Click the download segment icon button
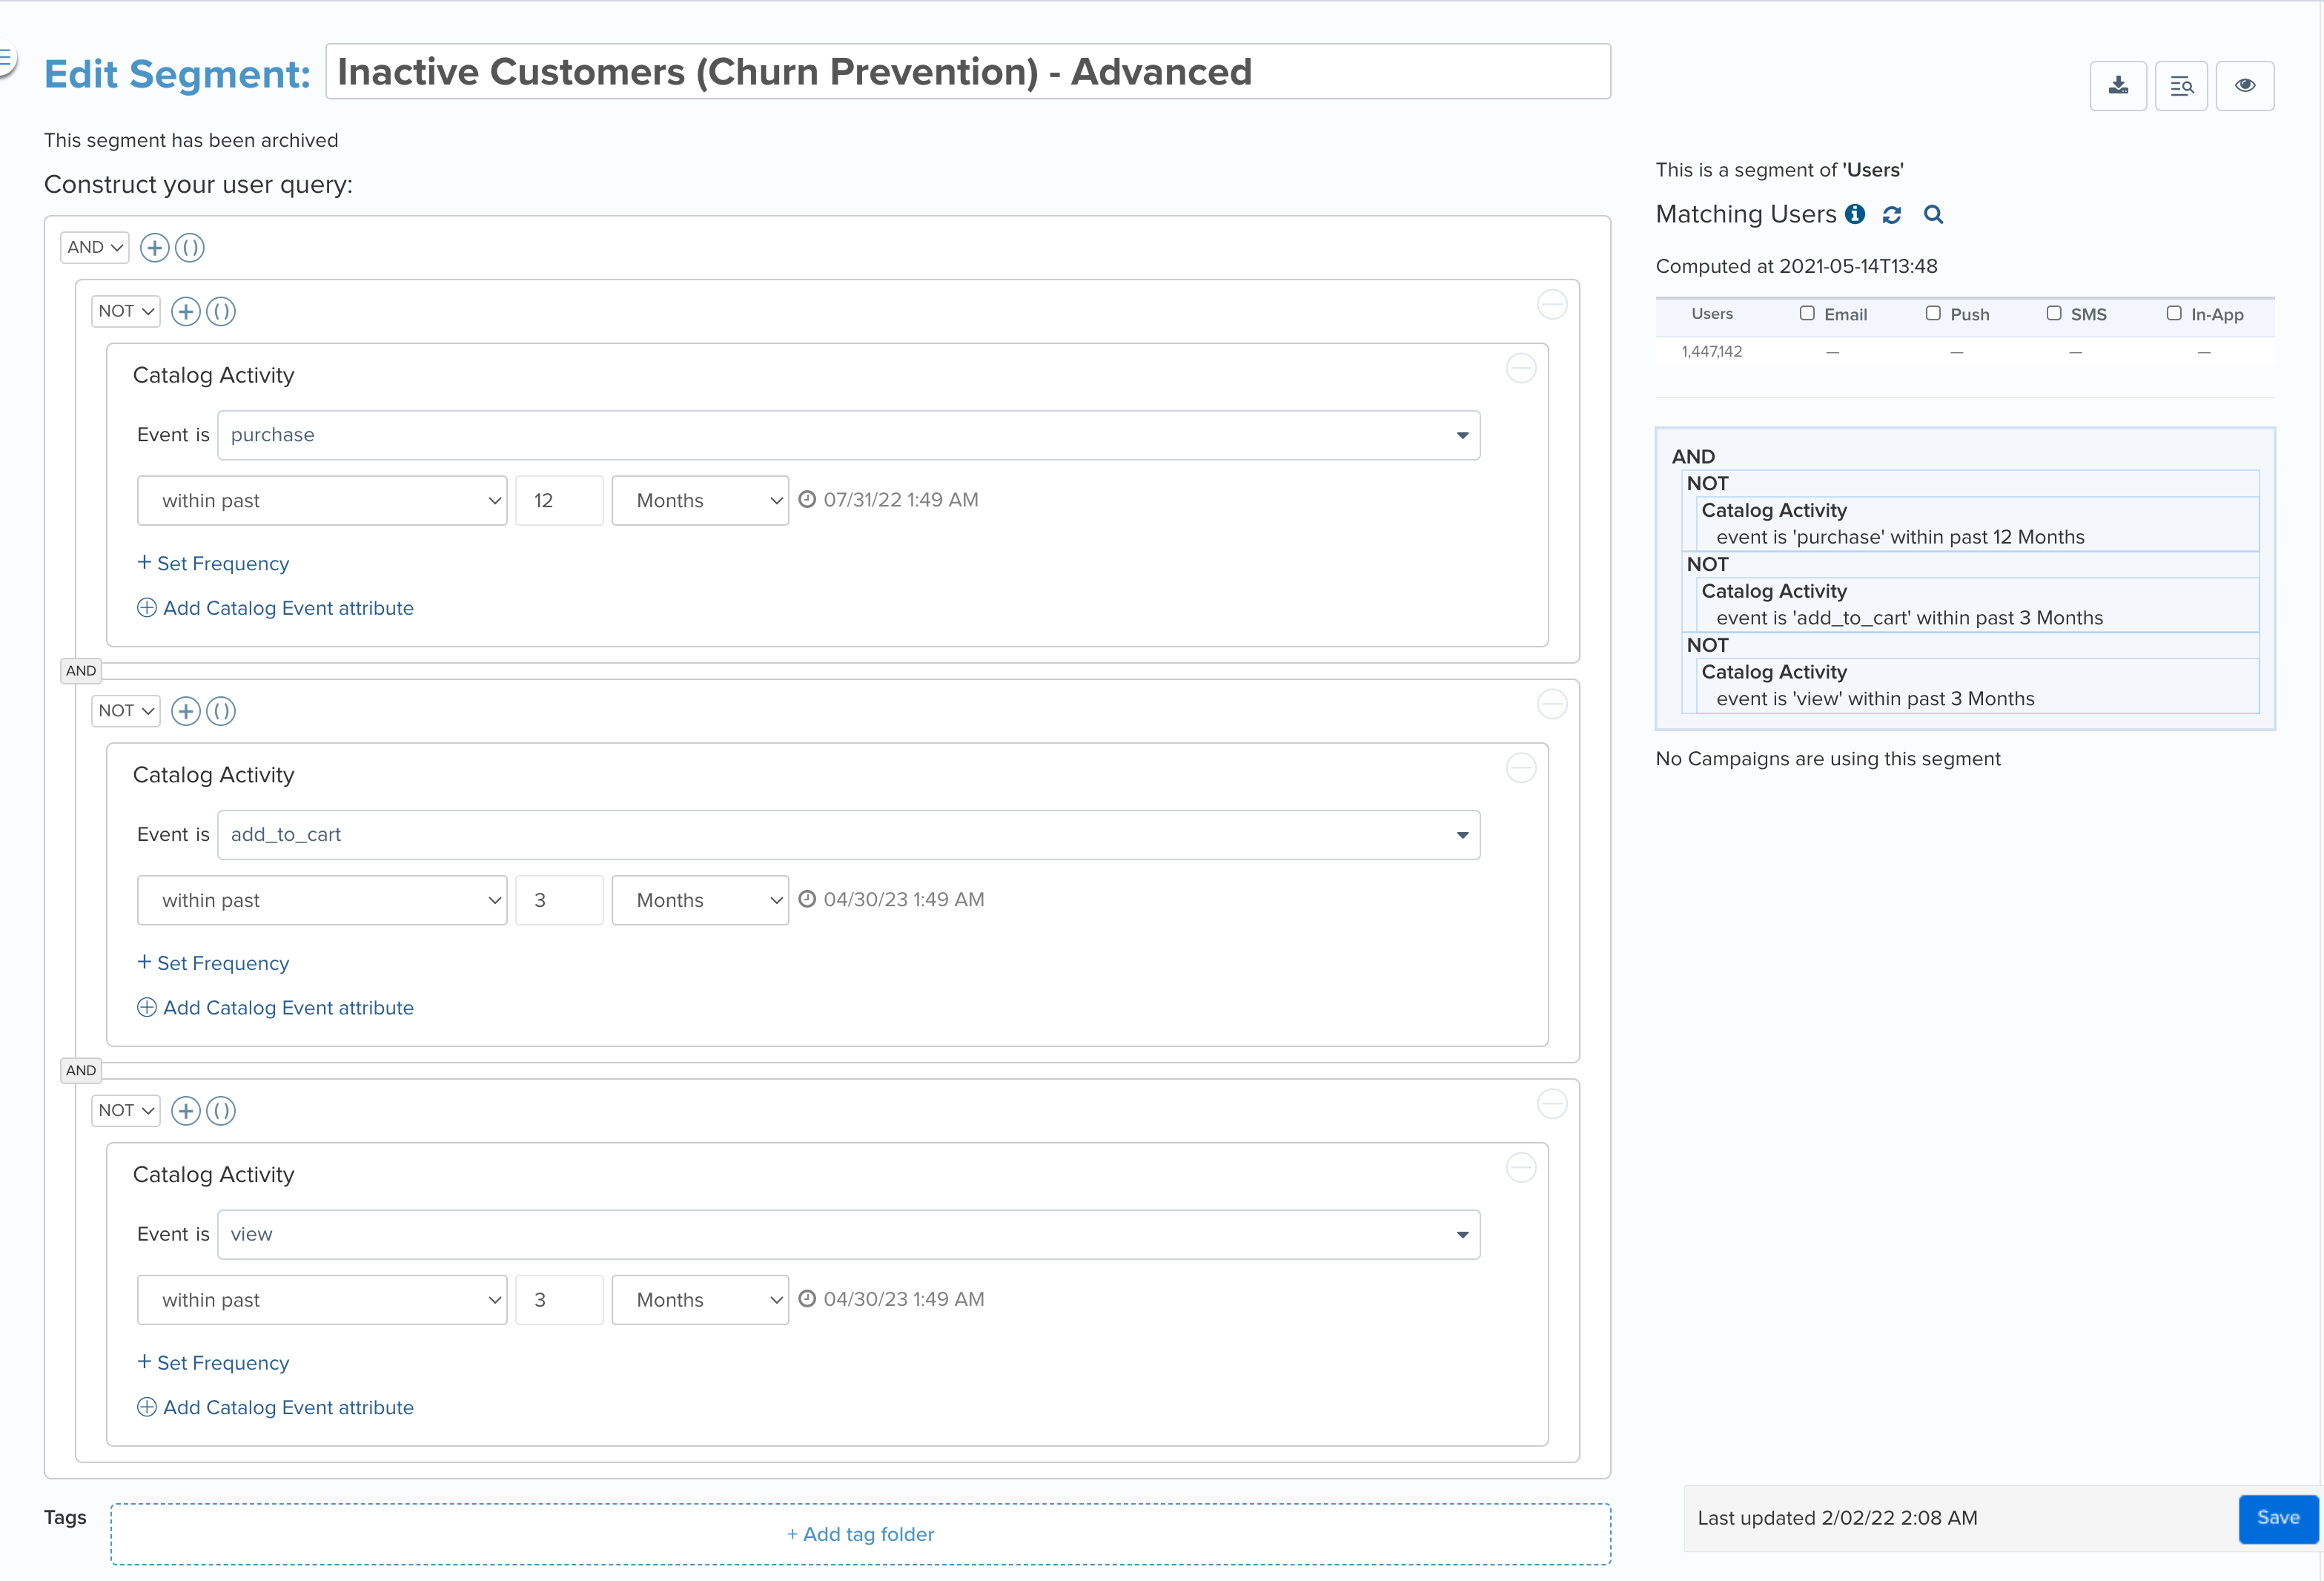Image resolution: width=2324 pixels, height=1581 pixels. [2118, 86]
